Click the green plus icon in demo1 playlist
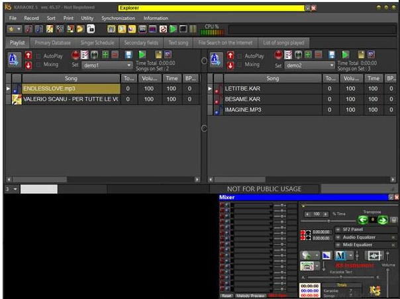 (x=105, y=56)
